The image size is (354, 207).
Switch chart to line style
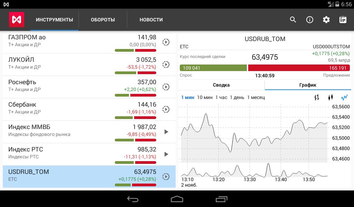pyautogui.click(x=344, y=97)
